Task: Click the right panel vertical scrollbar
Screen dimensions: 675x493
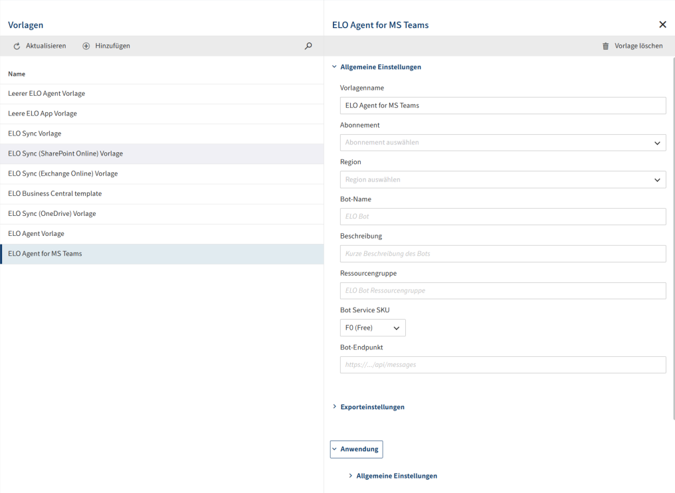Action: tap(673, 238)
